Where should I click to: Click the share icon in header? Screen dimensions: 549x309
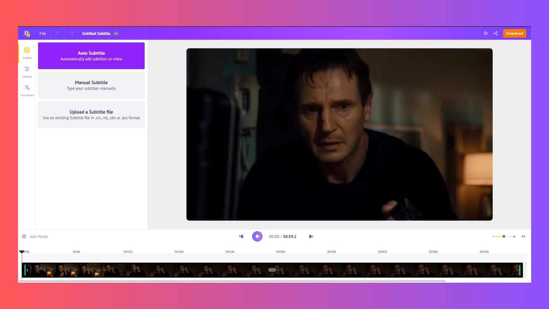pos(496,33)
